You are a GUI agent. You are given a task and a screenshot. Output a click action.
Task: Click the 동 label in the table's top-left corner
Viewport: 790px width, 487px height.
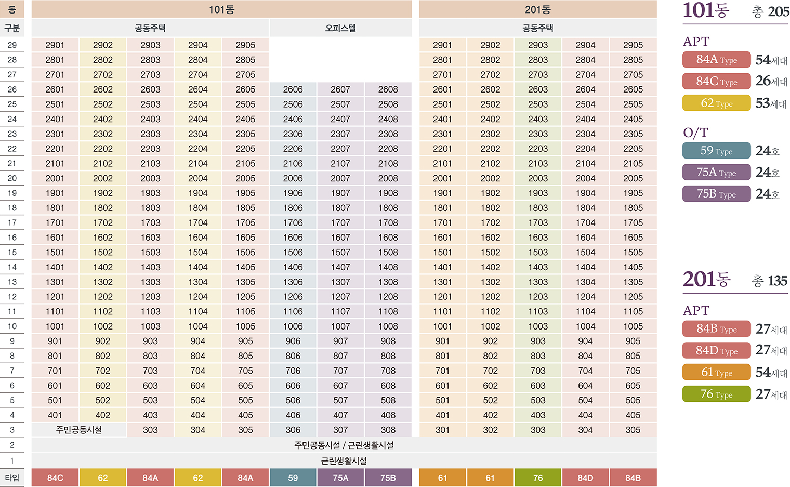[12, 9]
